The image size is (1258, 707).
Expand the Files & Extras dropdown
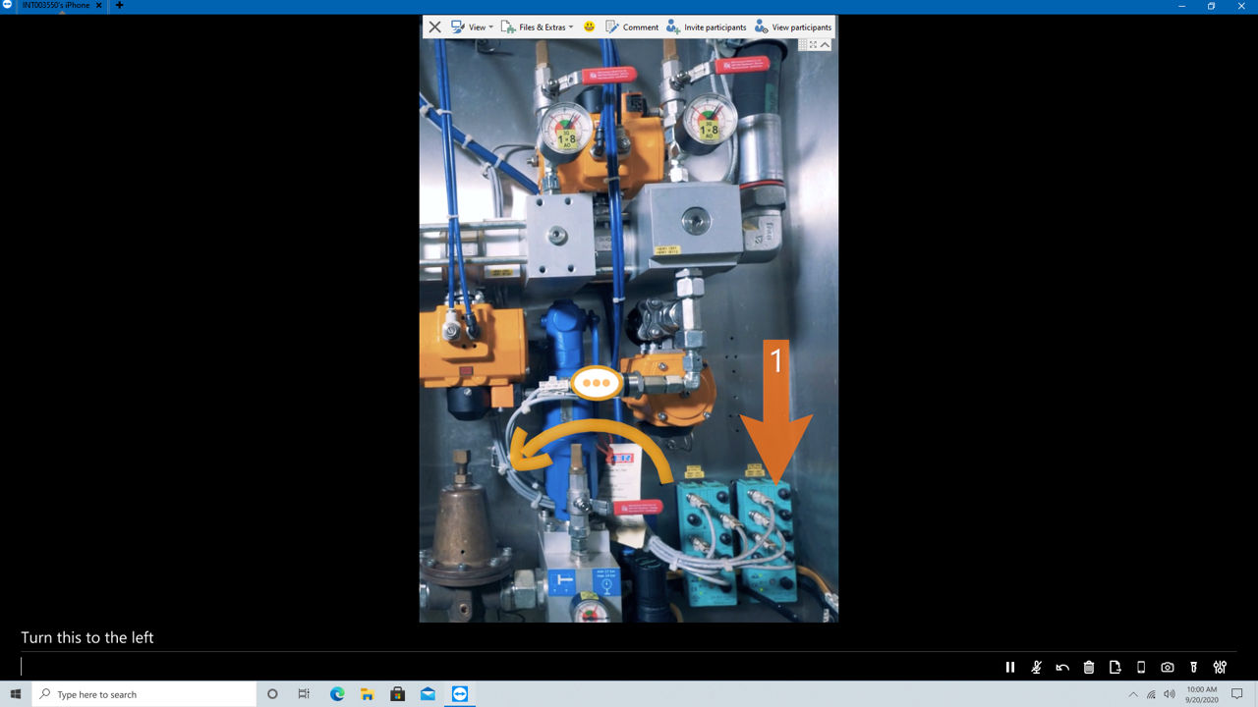pos(537,27)
